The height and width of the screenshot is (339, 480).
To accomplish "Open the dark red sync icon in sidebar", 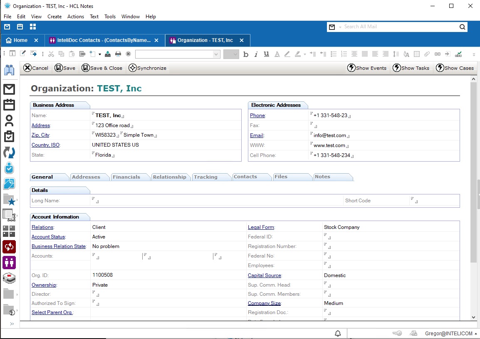I will pyautogui.click(x=9, y=247).
